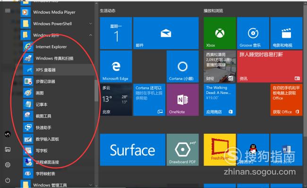
Task: Select the Windows 管理工具 folder label
Action: pyautogui.click(x=50, y=185)
